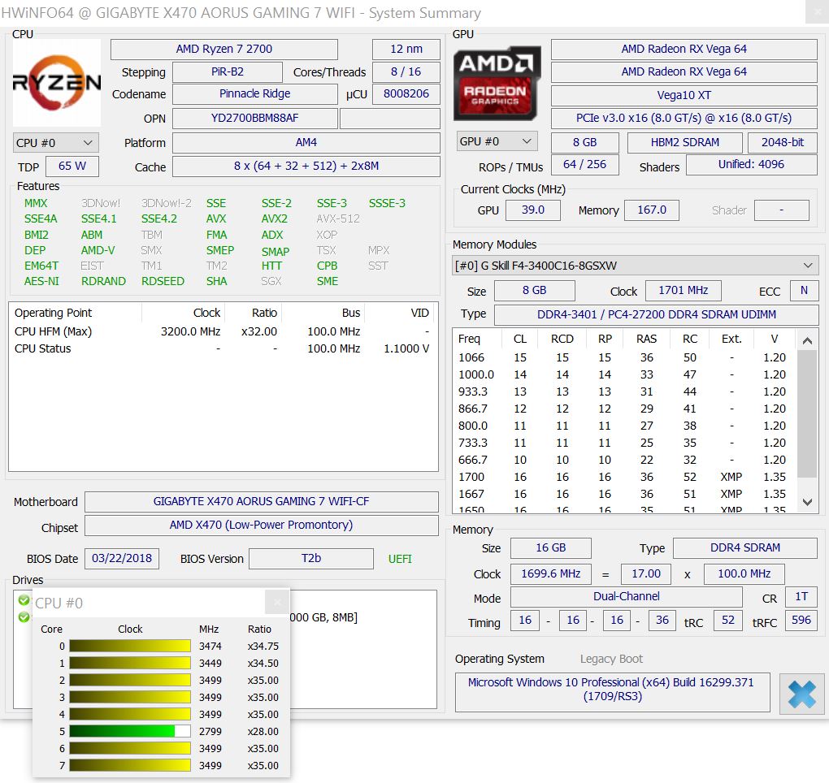Click the RDSEED feature label

pos(163,281)
